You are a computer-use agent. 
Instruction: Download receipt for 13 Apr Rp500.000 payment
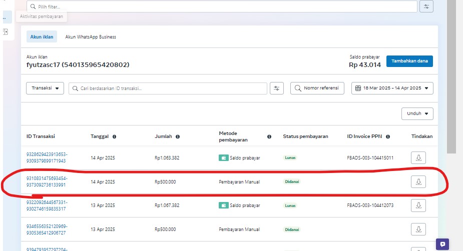coord(418,229)
